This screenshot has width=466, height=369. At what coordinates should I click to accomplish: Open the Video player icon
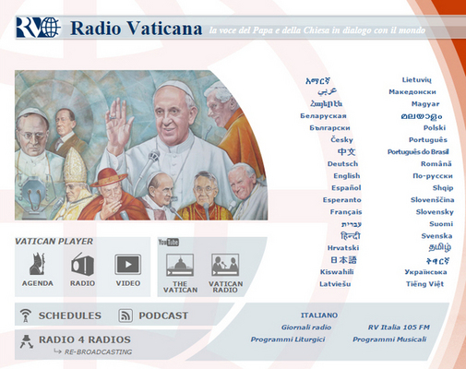[128, 264]
